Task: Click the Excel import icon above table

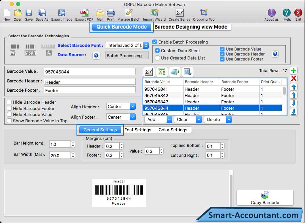Action: coord(162,72)
